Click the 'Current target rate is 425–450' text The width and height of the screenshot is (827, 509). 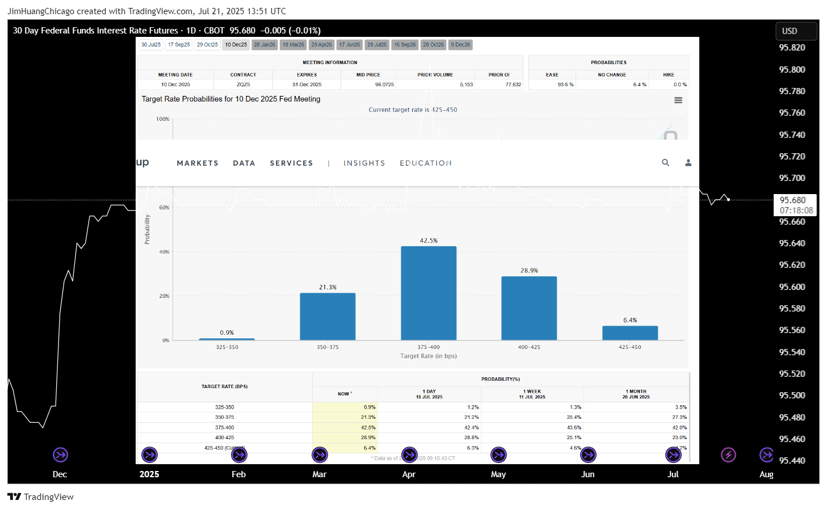click(413, 110)
